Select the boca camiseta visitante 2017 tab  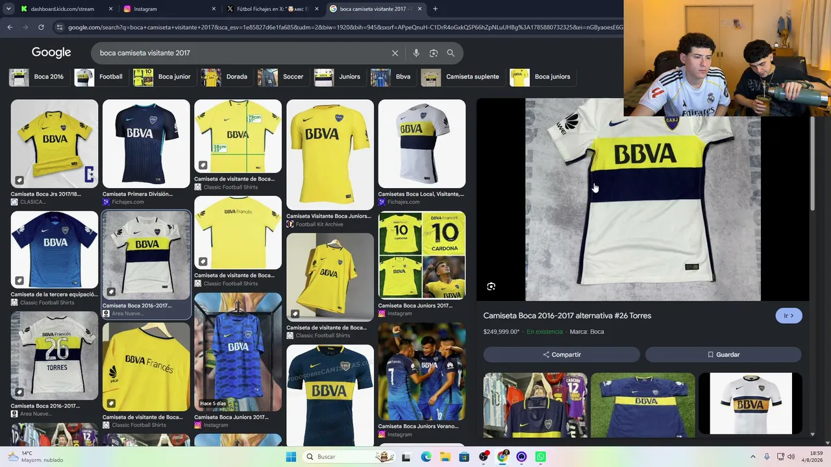pyautogui.click(x=376, y=9)
